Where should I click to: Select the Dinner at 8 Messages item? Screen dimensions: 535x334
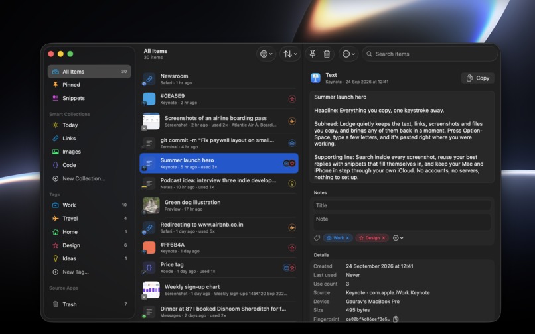pyautogui.click(x=219, y=311)
